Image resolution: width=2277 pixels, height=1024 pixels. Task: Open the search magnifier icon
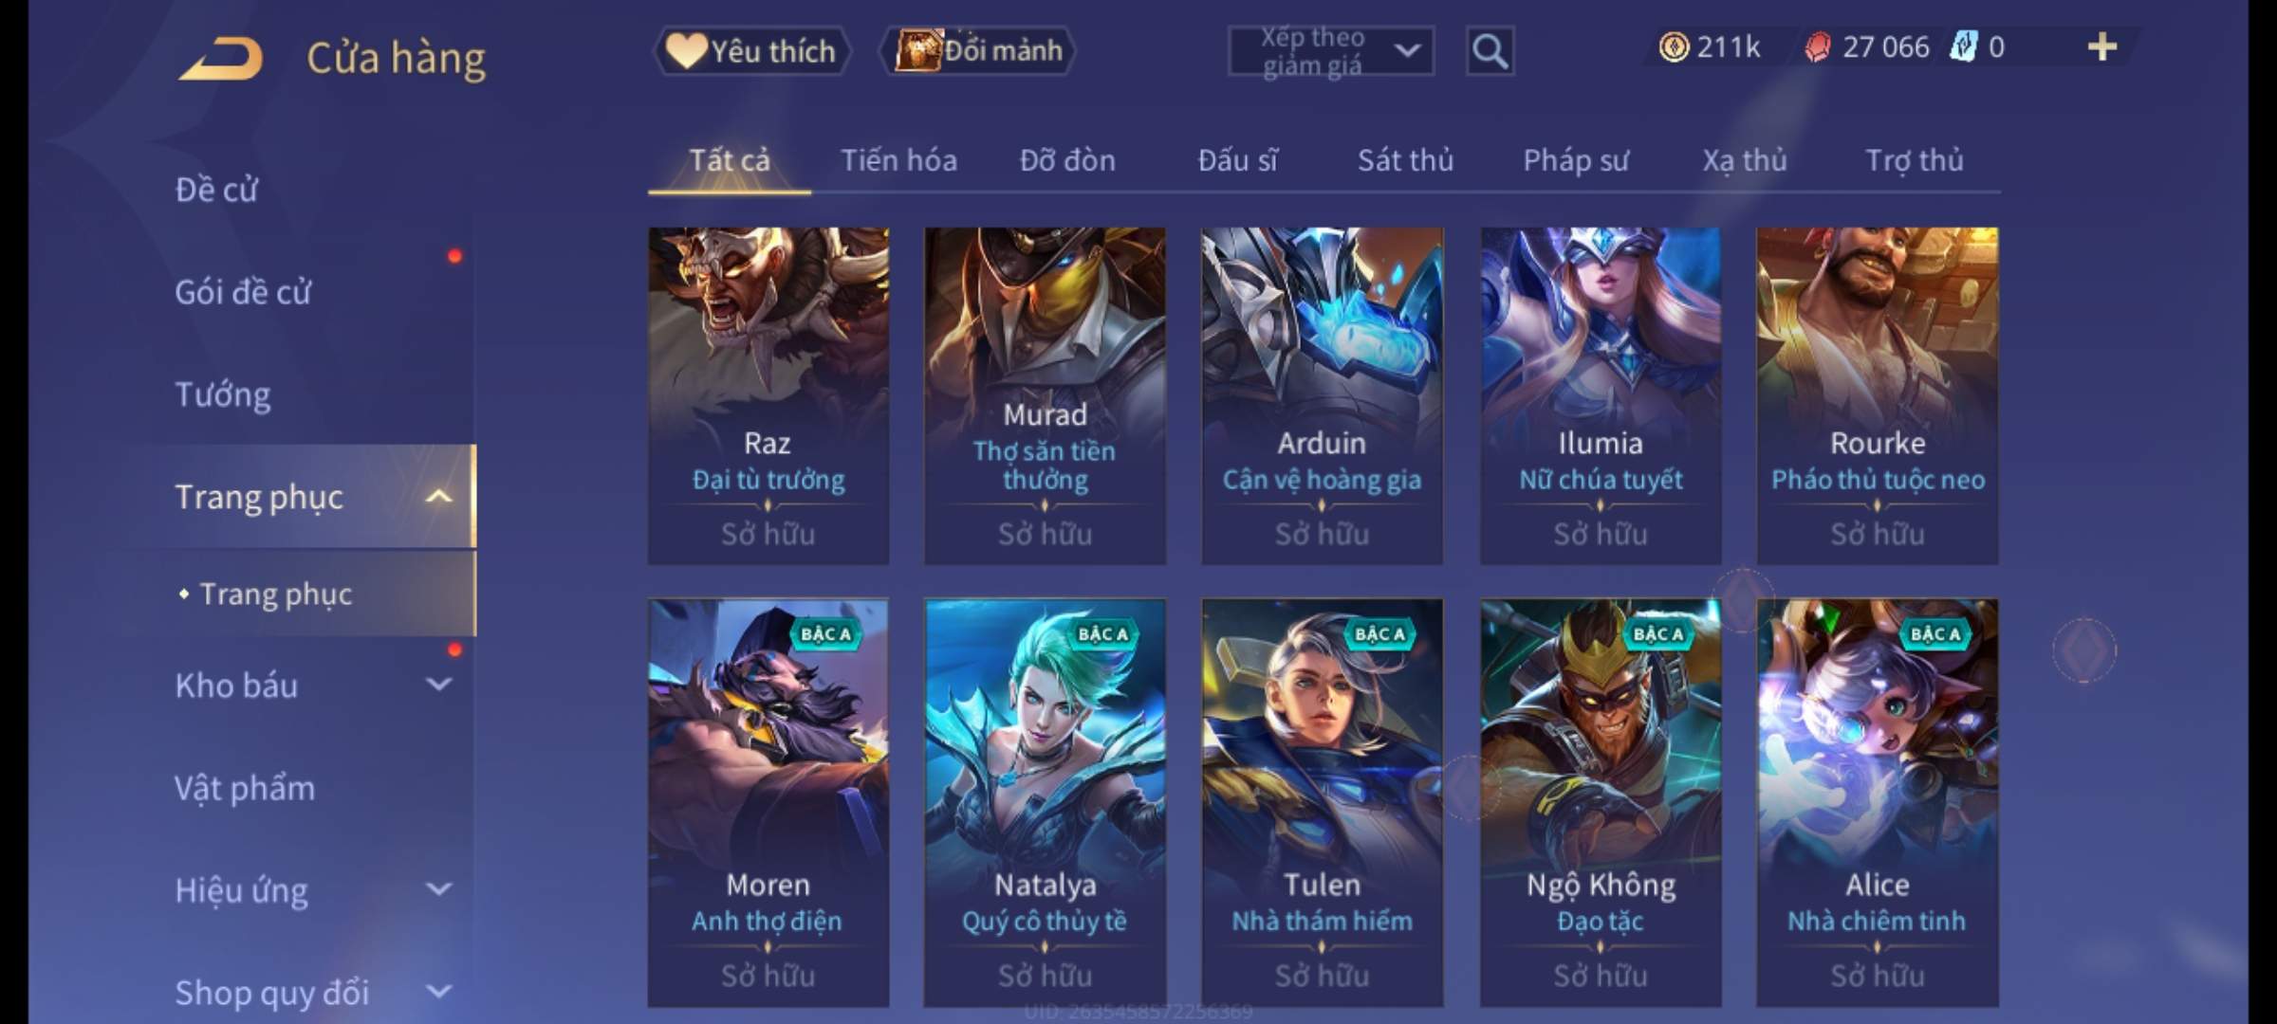tap(1490, 50)
